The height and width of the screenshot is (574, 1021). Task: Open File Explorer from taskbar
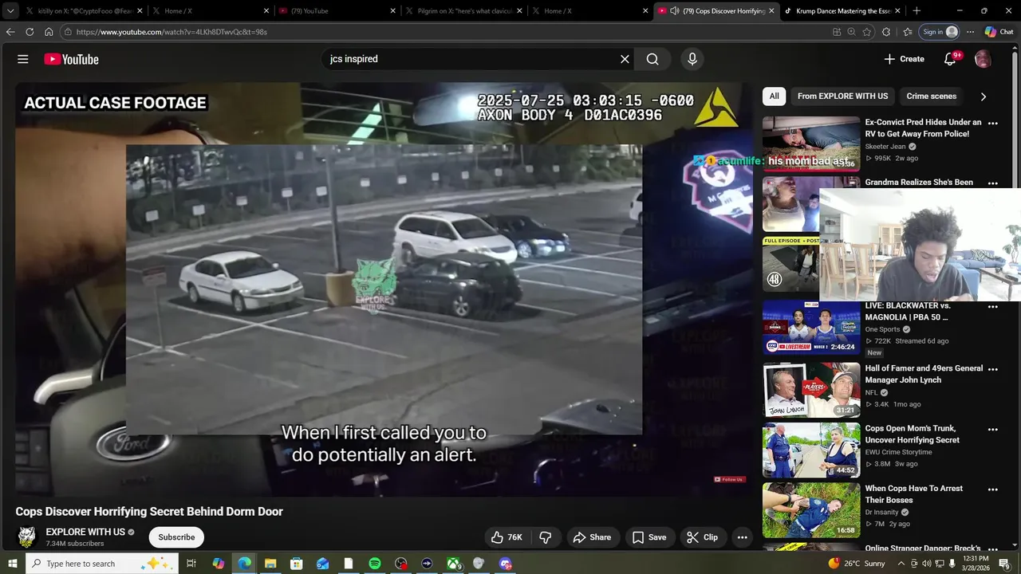point(270,564)
